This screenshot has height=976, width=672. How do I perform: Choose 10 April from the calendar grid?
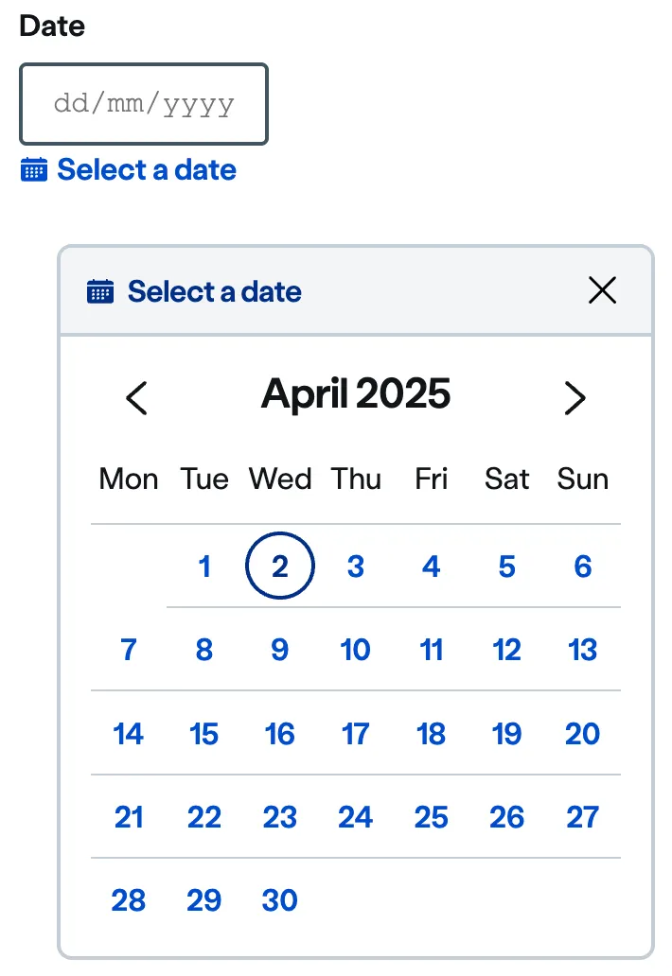[356, 650]
